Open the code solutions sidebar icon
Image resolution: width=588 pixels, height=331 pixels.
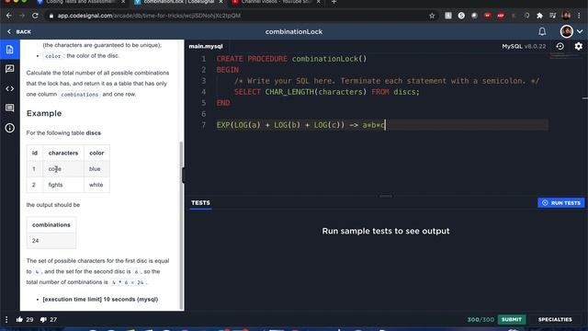pos(10,89)
